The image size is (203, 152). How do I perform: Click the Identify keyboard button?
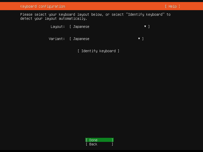point(98,51)
